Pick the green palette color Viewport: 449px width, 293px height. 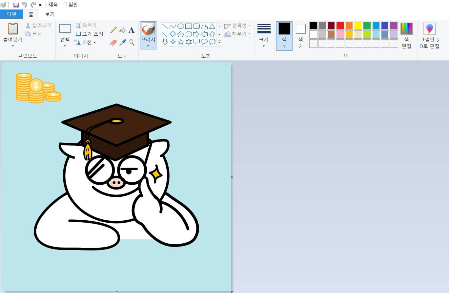(367, 26)
